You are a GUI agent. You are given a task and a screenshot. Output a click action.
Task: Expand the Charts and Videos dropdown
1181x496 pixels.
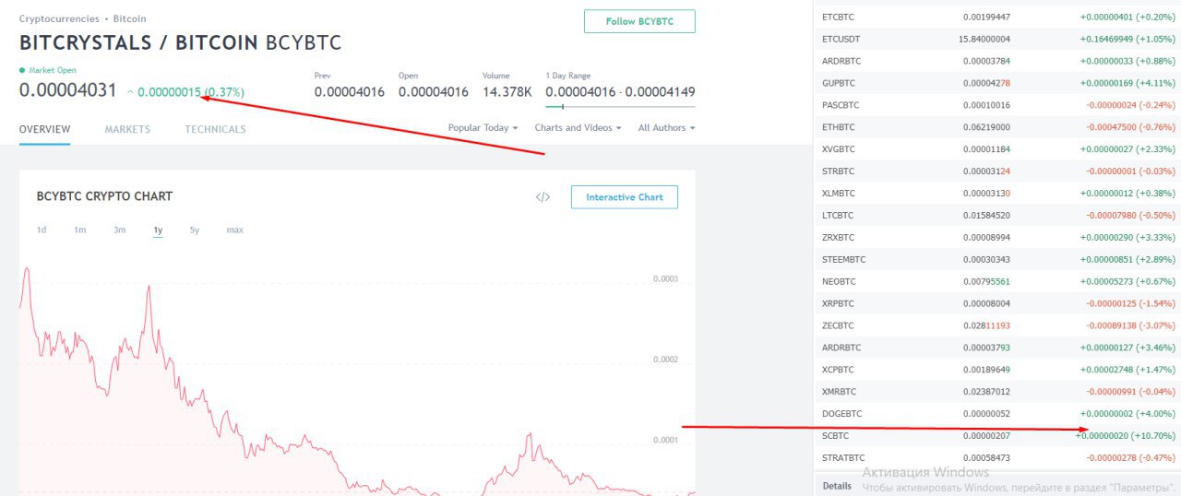pos(578,127)
